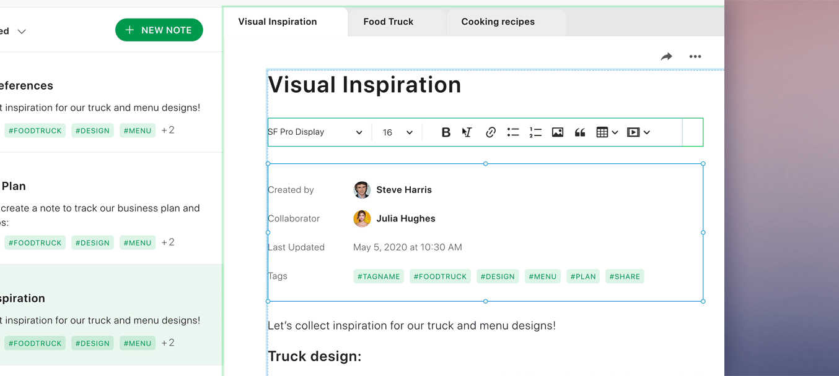This screenshot has width=839, height=376.
Task: Click Julia Hughes collaborator avatar
Action: [362, 218]
